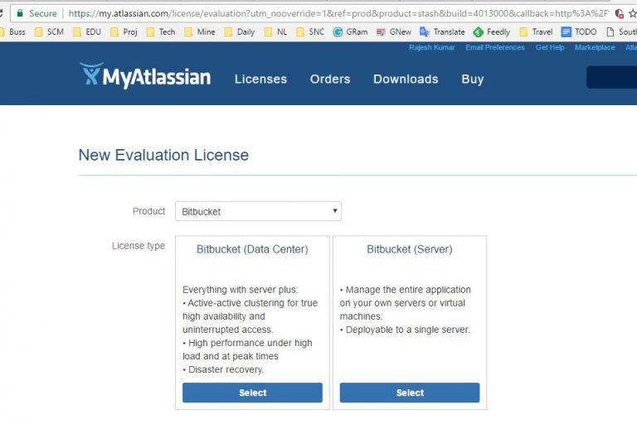Click the Bitbucket (Server) heading
Image resolution: width=637 pixels, height=424 pixels.
point(410,249)
